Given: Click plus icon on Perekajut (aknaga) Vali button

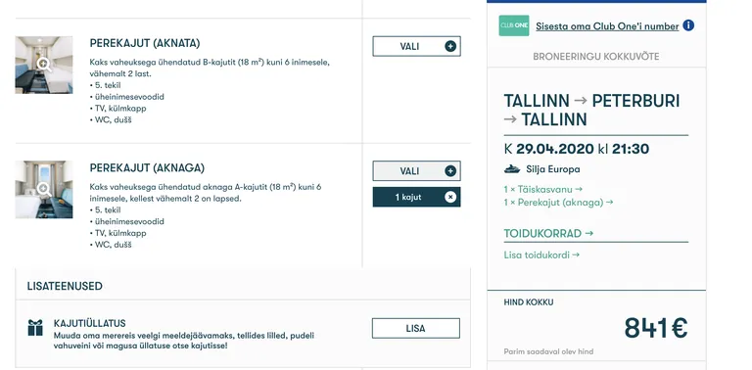Looking at the screenshot, I should 450,171.
